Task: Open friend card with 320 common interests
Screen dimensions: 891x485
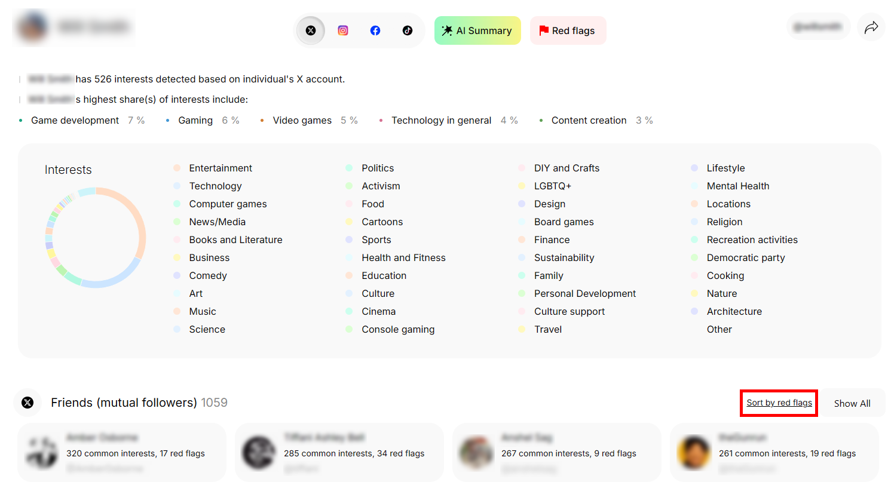Action: point(122,453)
